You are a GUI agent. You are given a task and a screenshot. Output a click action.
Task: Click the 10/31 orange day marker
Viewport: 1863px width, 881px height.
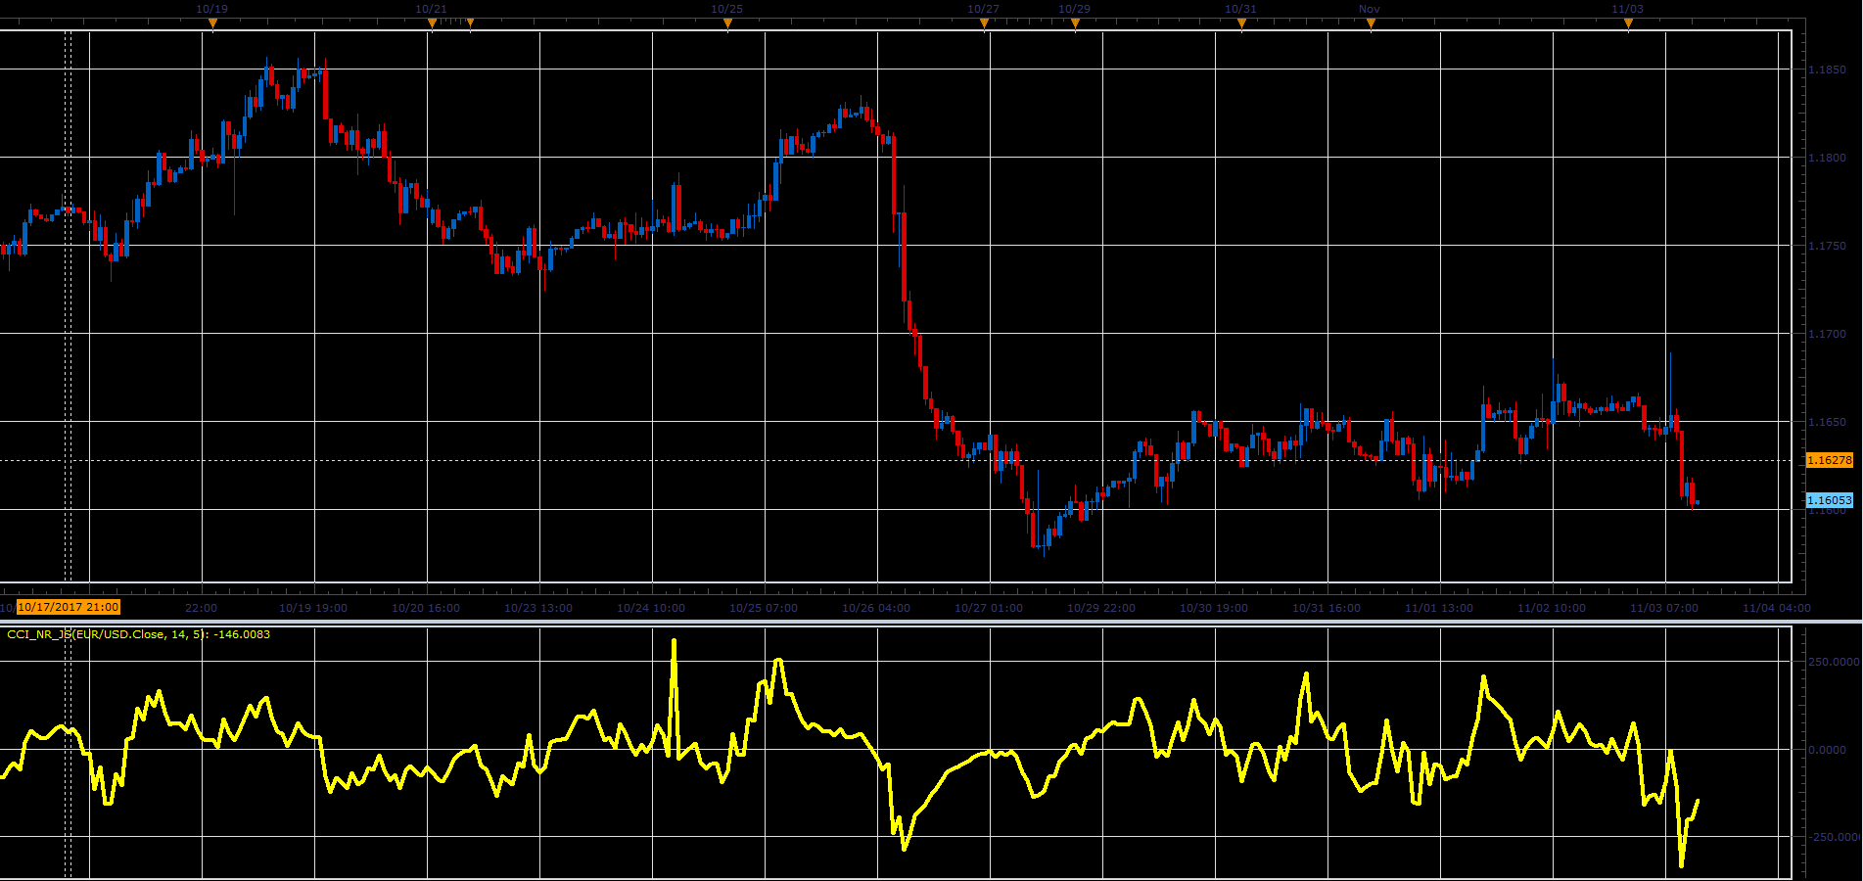pos(1241,25)
